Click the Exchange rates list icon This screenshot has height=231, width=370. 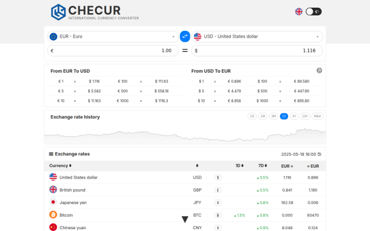click(x=51, y=154)
